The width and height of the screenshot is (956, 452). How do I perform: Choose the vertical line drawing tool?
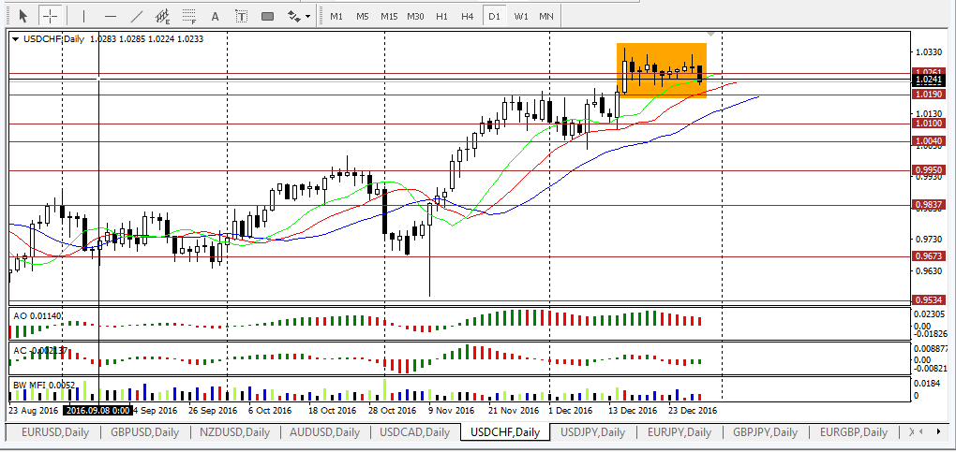click(x=83, y=16)
